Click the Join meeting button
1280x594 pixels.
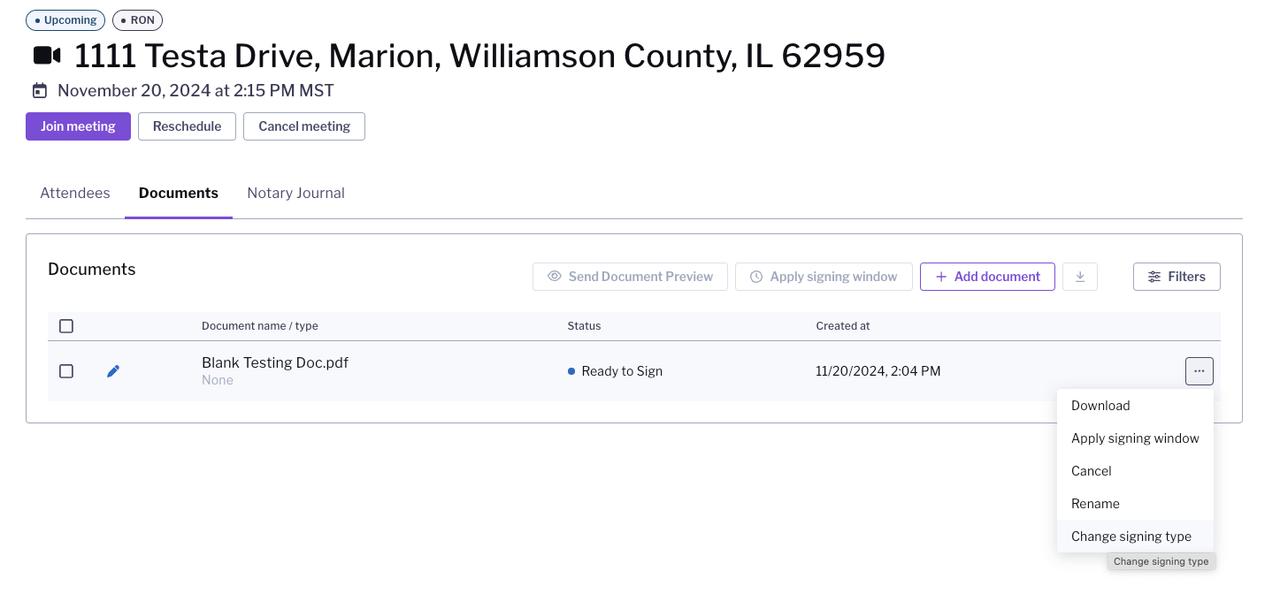click(x=78, y=126)
